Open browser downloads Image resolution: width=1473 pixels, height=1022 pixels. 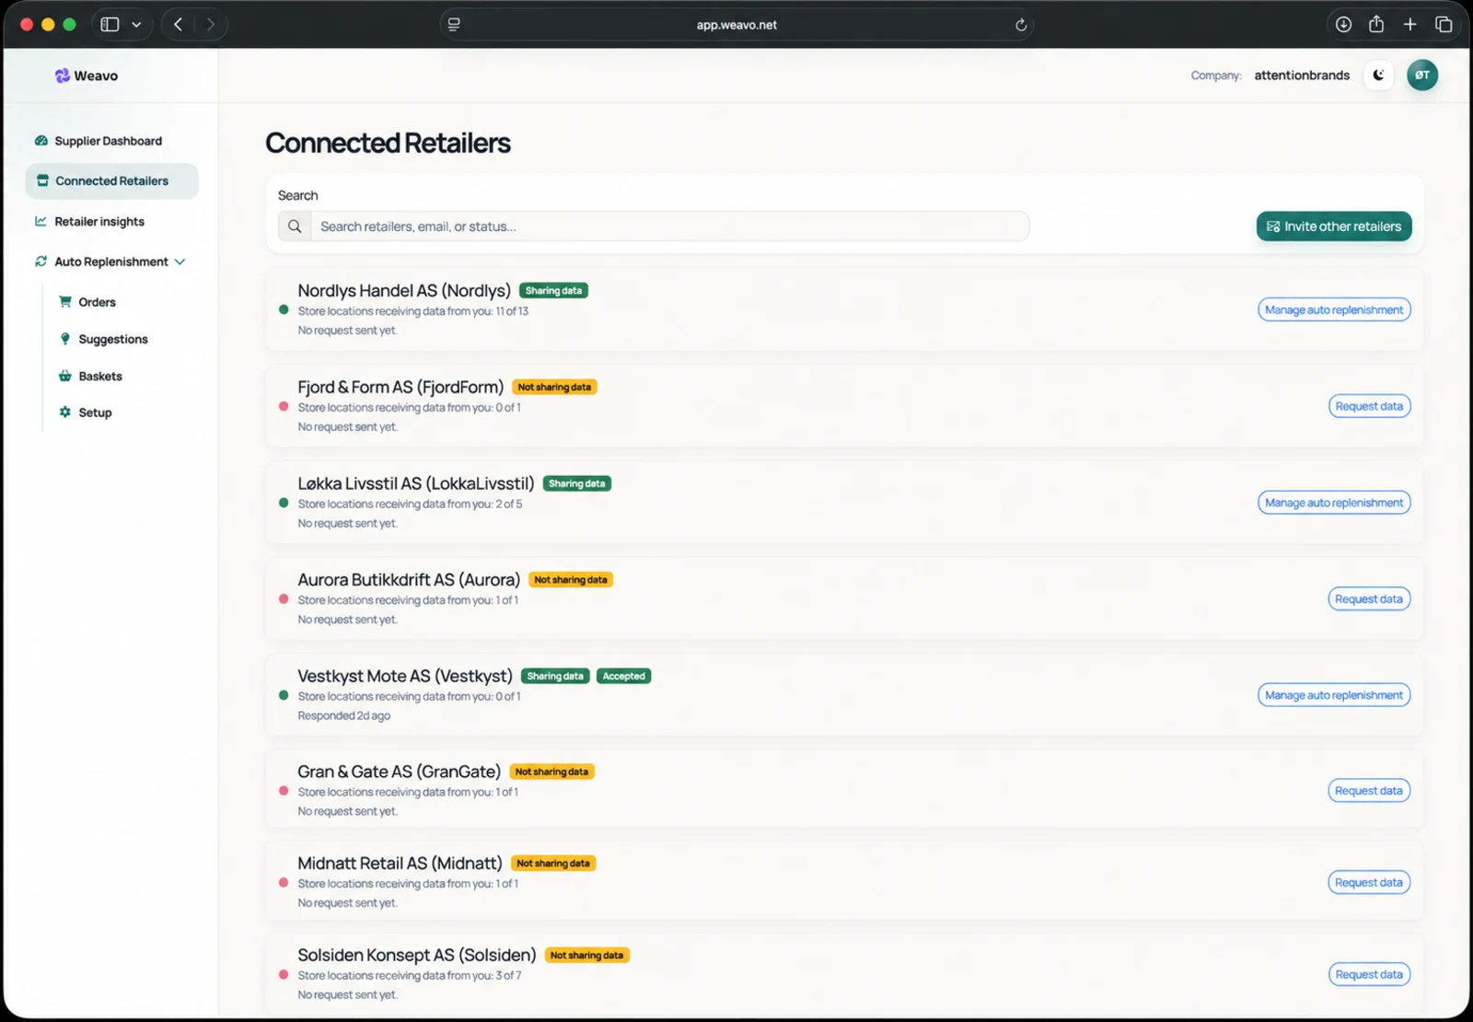pyautogui.click(x=1343, y=25)
